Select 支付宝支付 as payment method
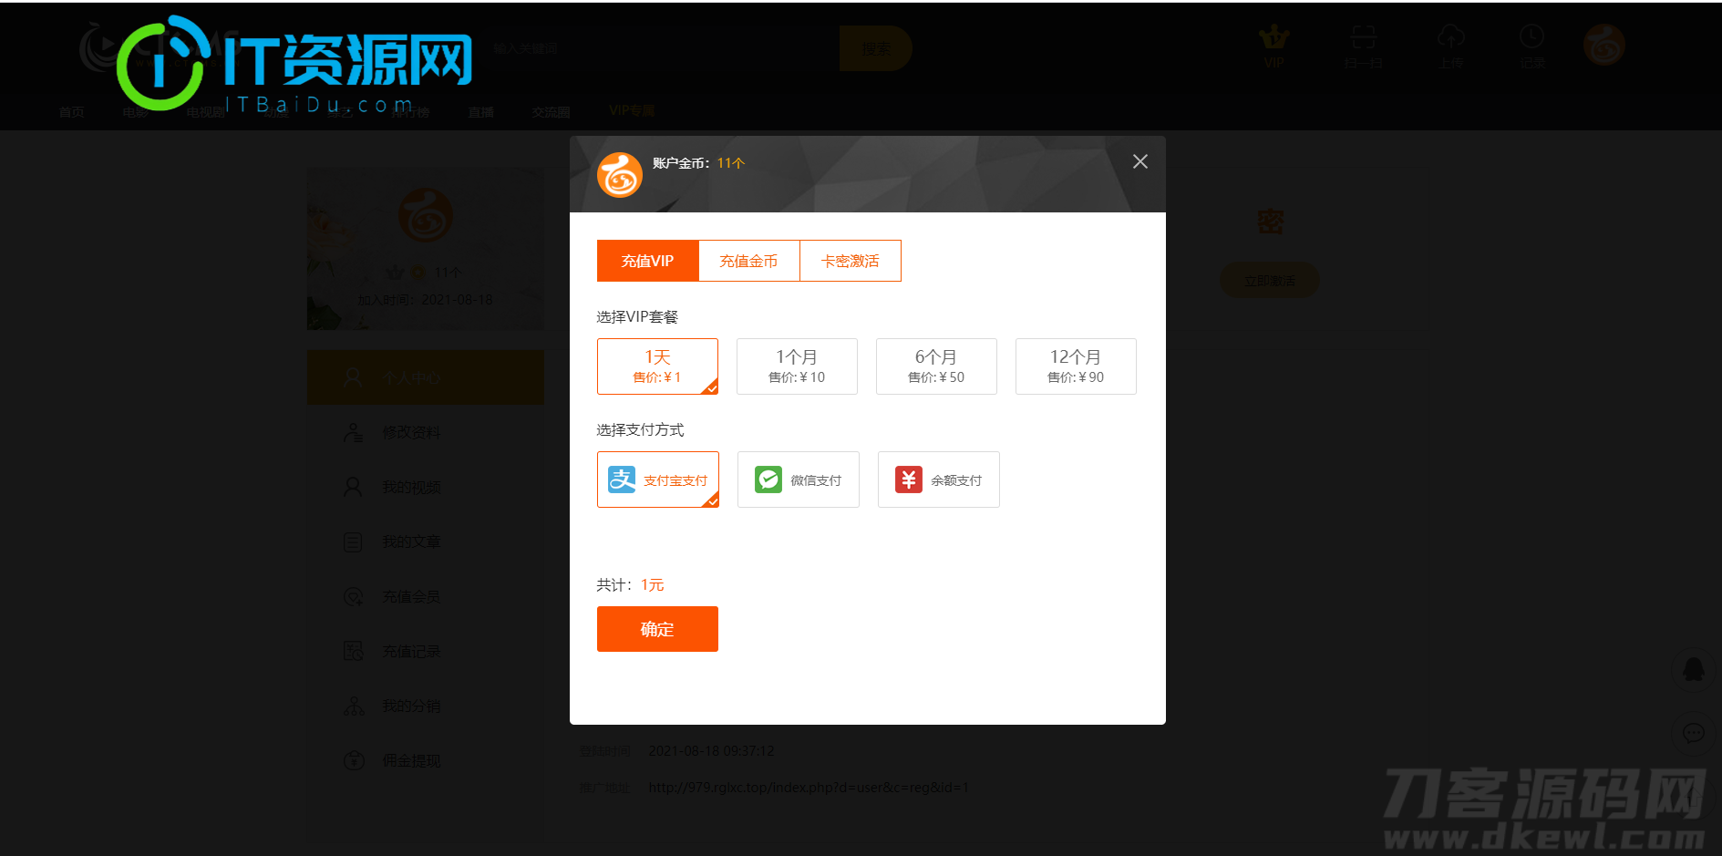The height and width of the screenshot is (856, 1722). click(x=658, y=480)
